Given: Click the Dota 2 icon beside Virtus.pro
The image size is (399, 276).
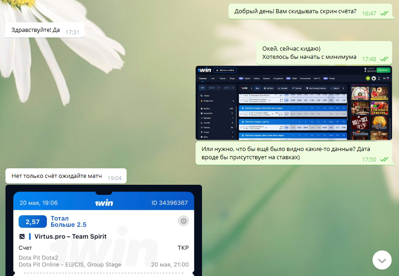Looking at the screenshot, I should tap(22, 237).
